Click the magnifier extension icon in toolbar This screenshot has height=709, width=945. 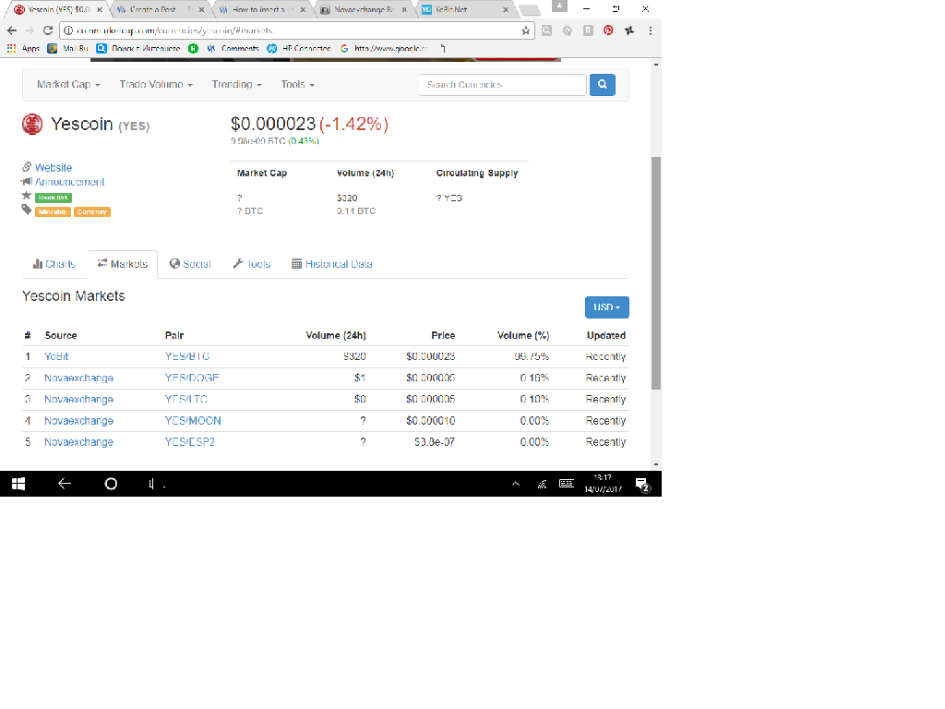click(x=546, y=30)
